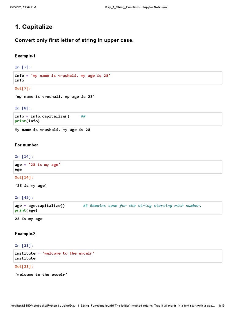235x313 pixels.
Task: Focus the info.capitalize() code cell
Action: point(118,119)
